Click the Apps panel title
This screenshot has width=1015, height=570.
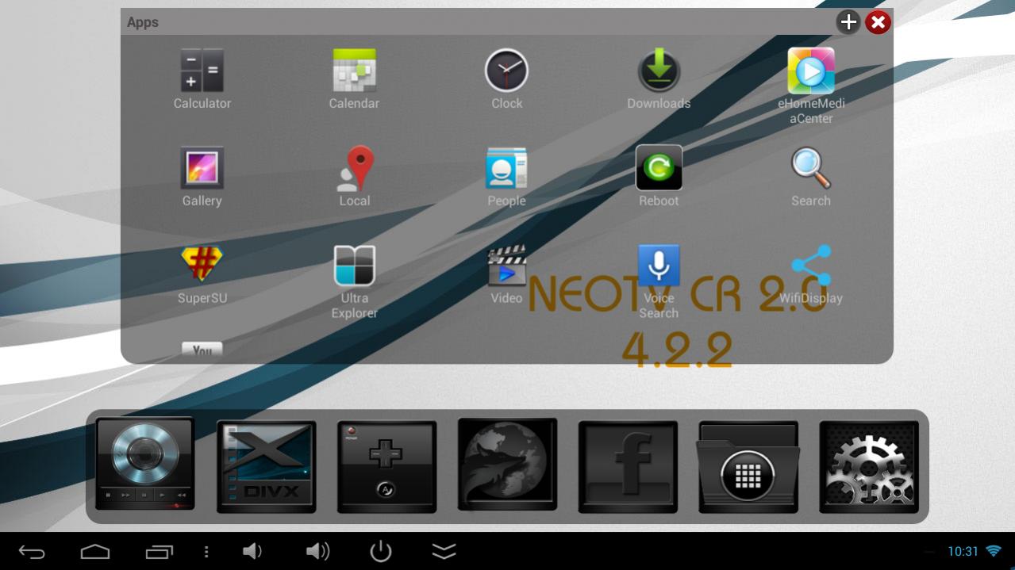tap(143, 22)
